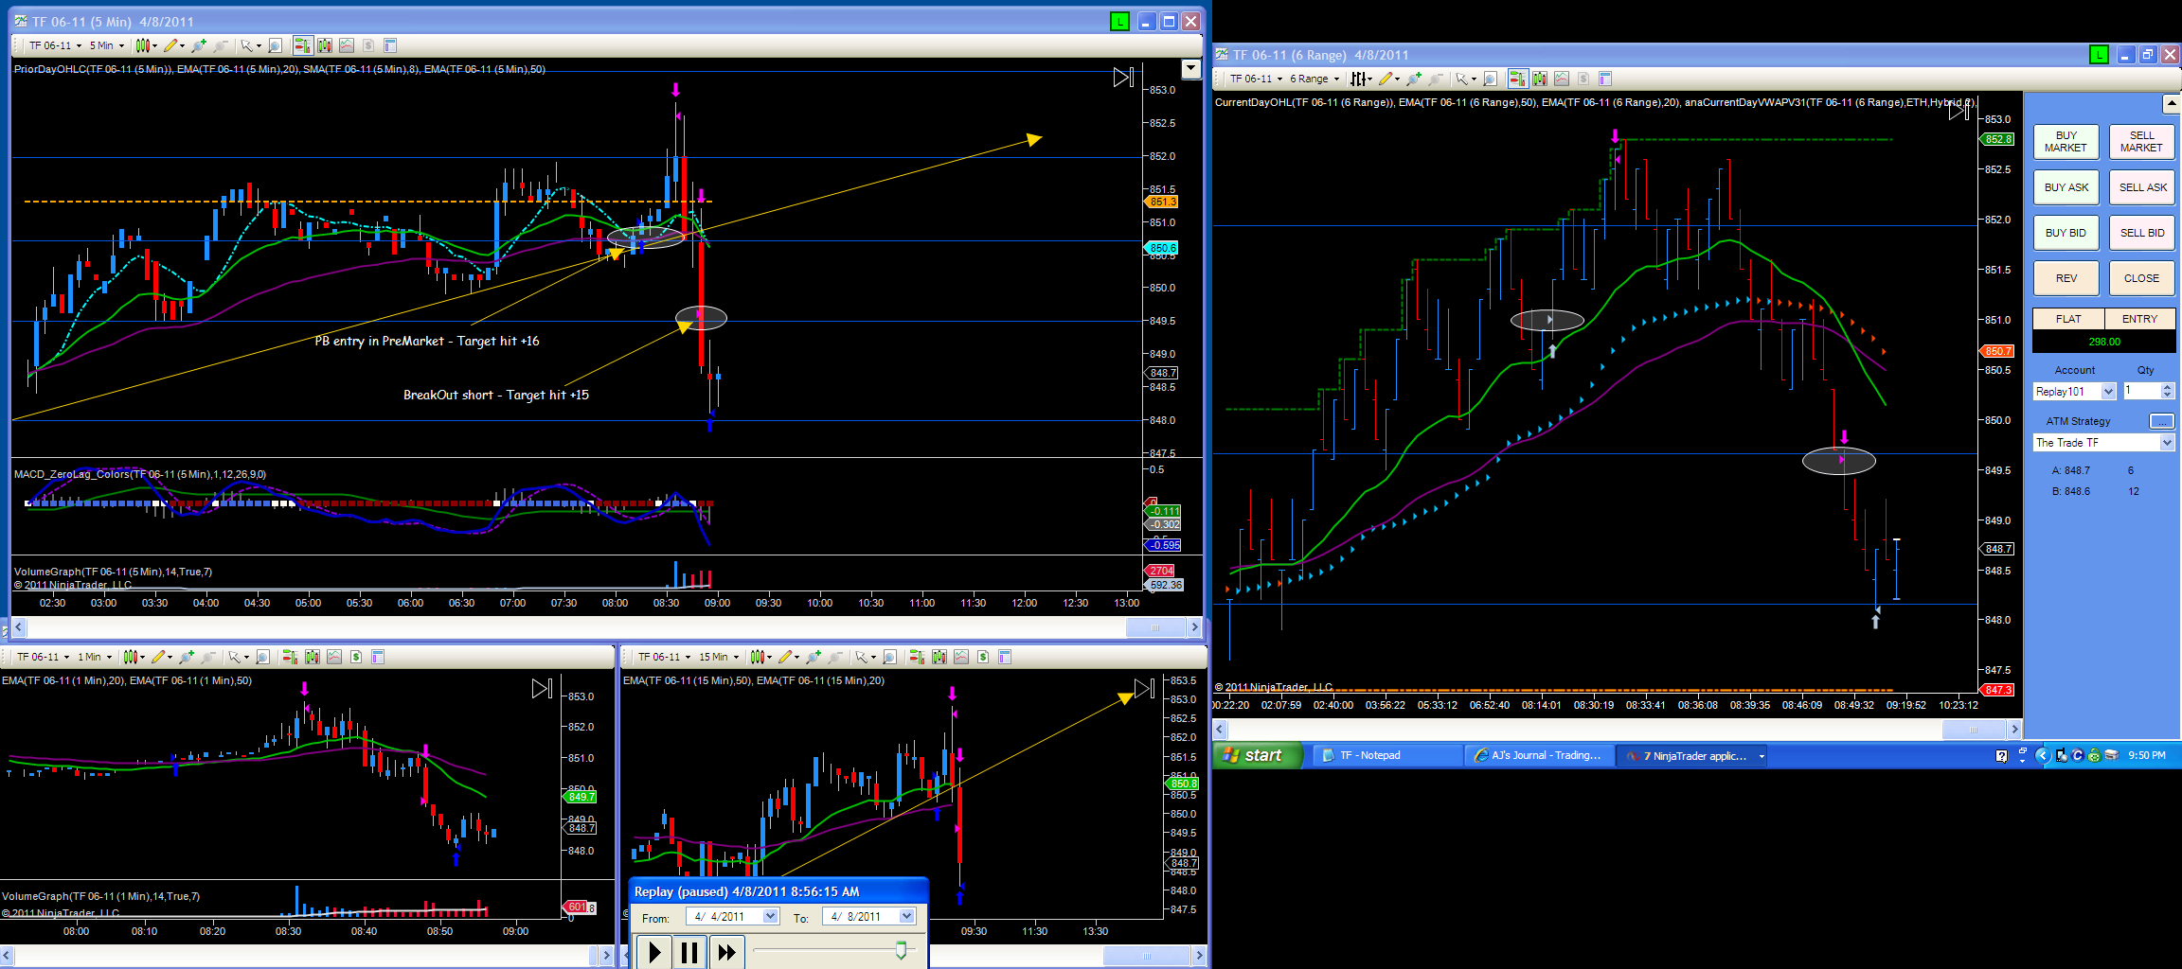Open zoom frame tool in 6 Range chart
This screenshot has height=969, width=2182.
point(1491,79)
